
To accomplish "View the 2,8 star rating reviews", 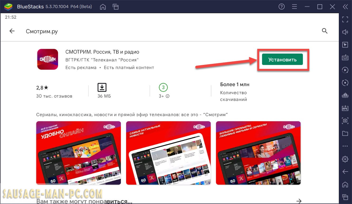I will pos(42,88).
